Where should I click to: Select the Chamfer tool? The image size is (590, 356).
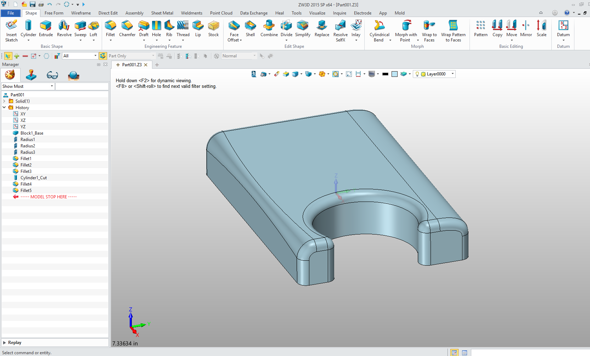point(127,28)
